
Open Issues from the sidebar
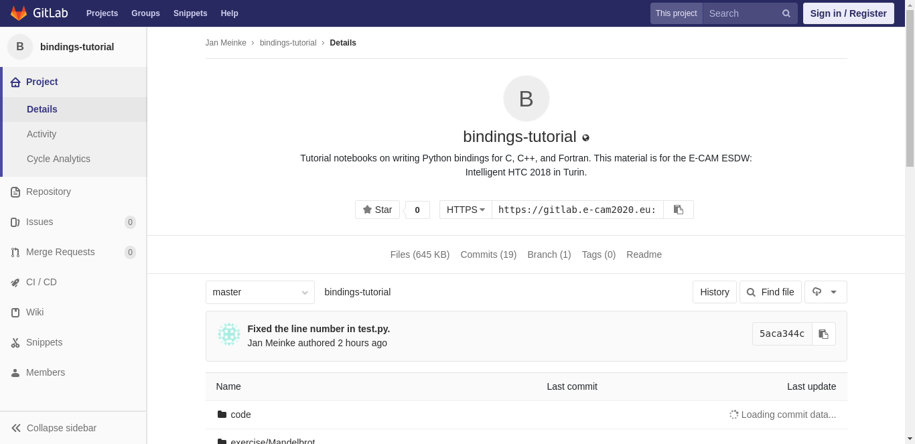pyautogui.click(x=40, y=222)
